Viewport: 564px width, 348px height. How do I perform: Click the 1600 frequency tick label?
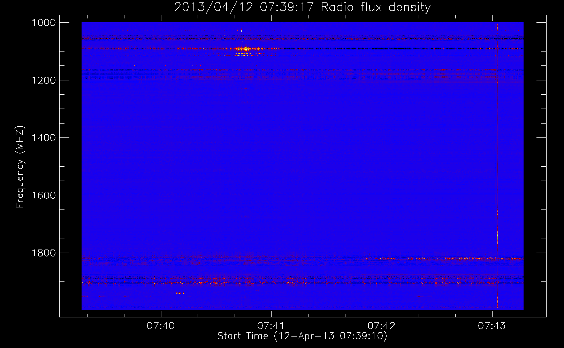pyautogui.click(x=44, y=195)
